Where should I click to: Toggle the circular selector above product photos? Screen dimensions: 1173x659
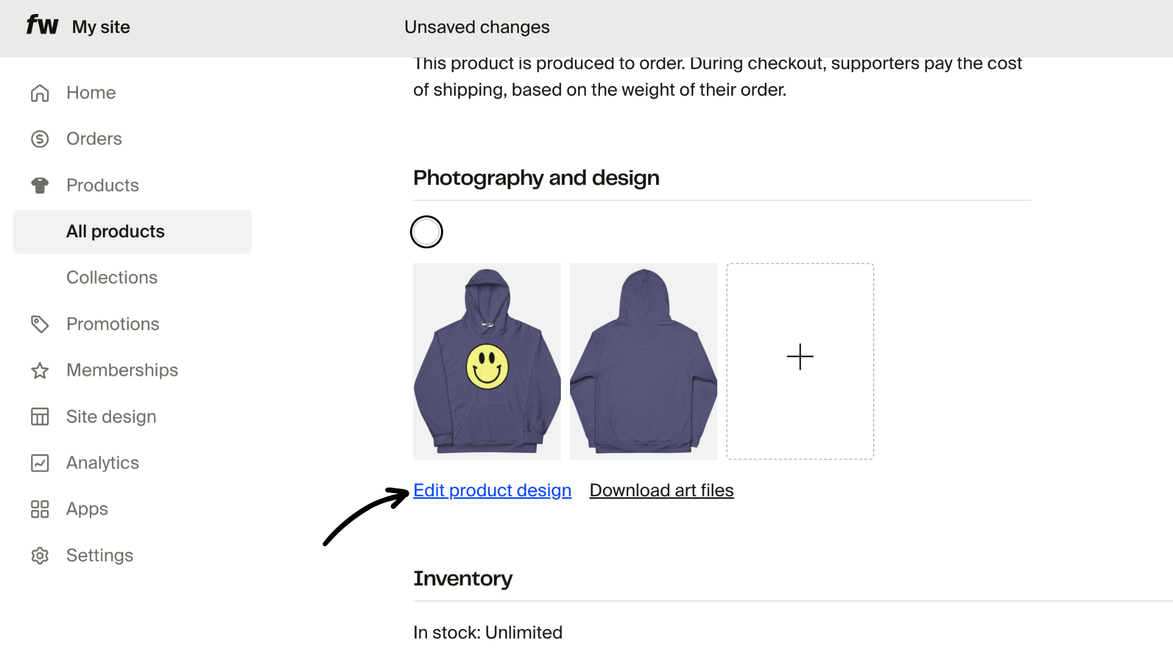(x=426, y=231)
